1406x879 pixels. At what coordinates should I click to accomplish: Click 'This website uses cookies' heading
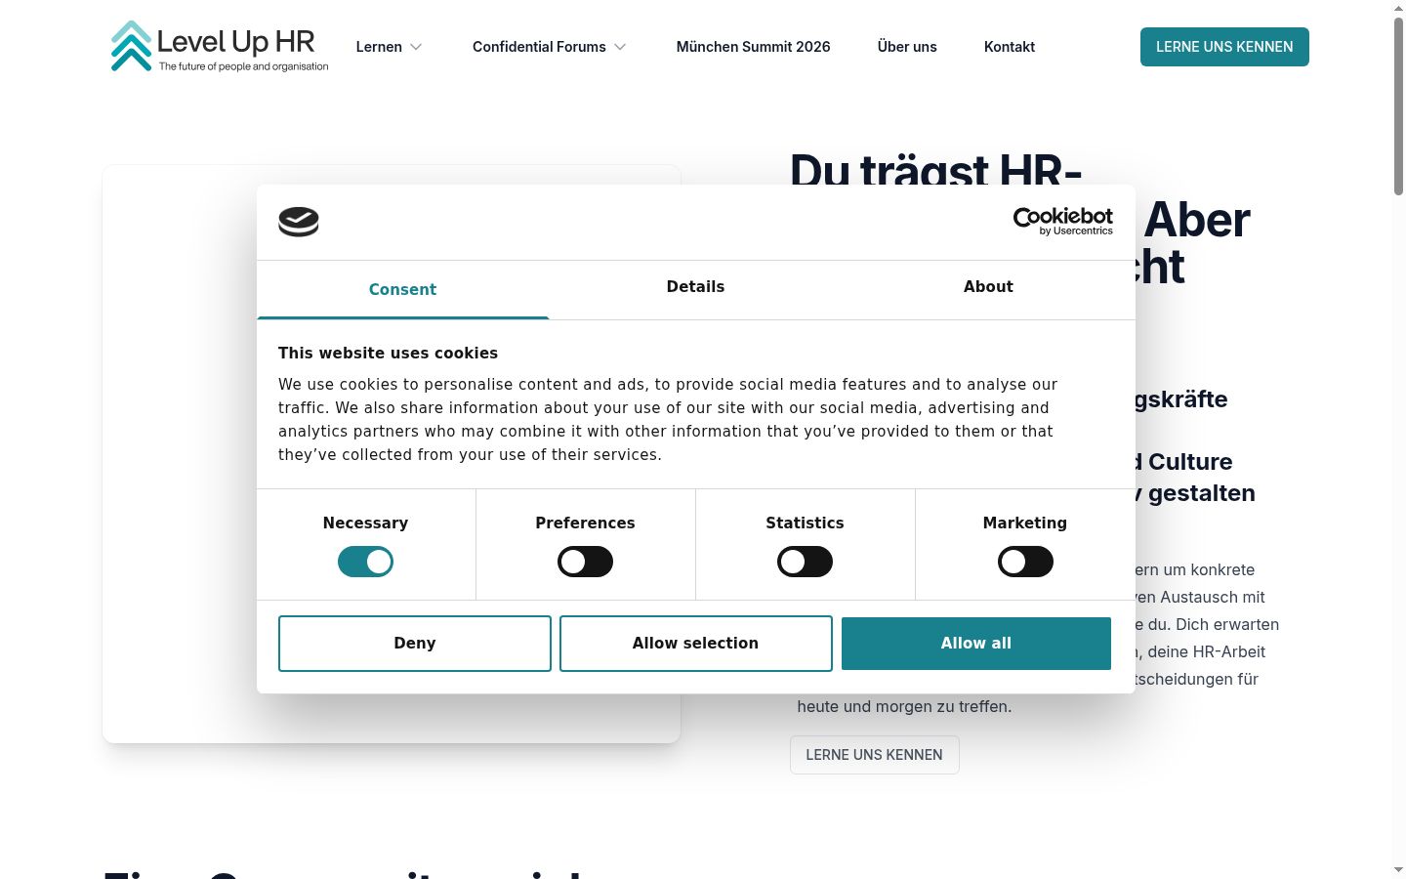[388, 354]
